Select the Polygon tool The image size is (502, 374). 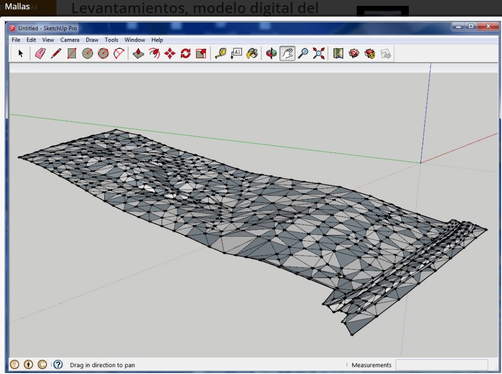(103, 54)
